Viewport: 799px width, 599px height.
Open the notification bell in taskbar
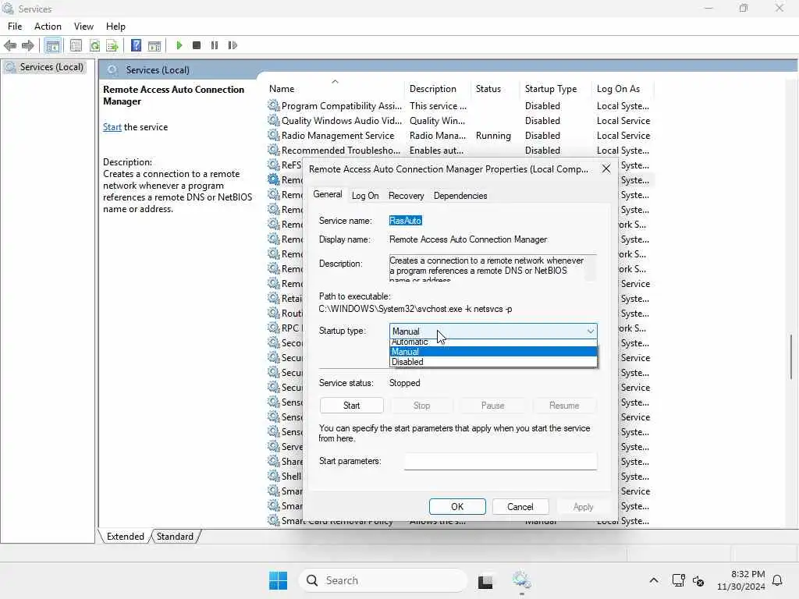click(x=778, y=580)
